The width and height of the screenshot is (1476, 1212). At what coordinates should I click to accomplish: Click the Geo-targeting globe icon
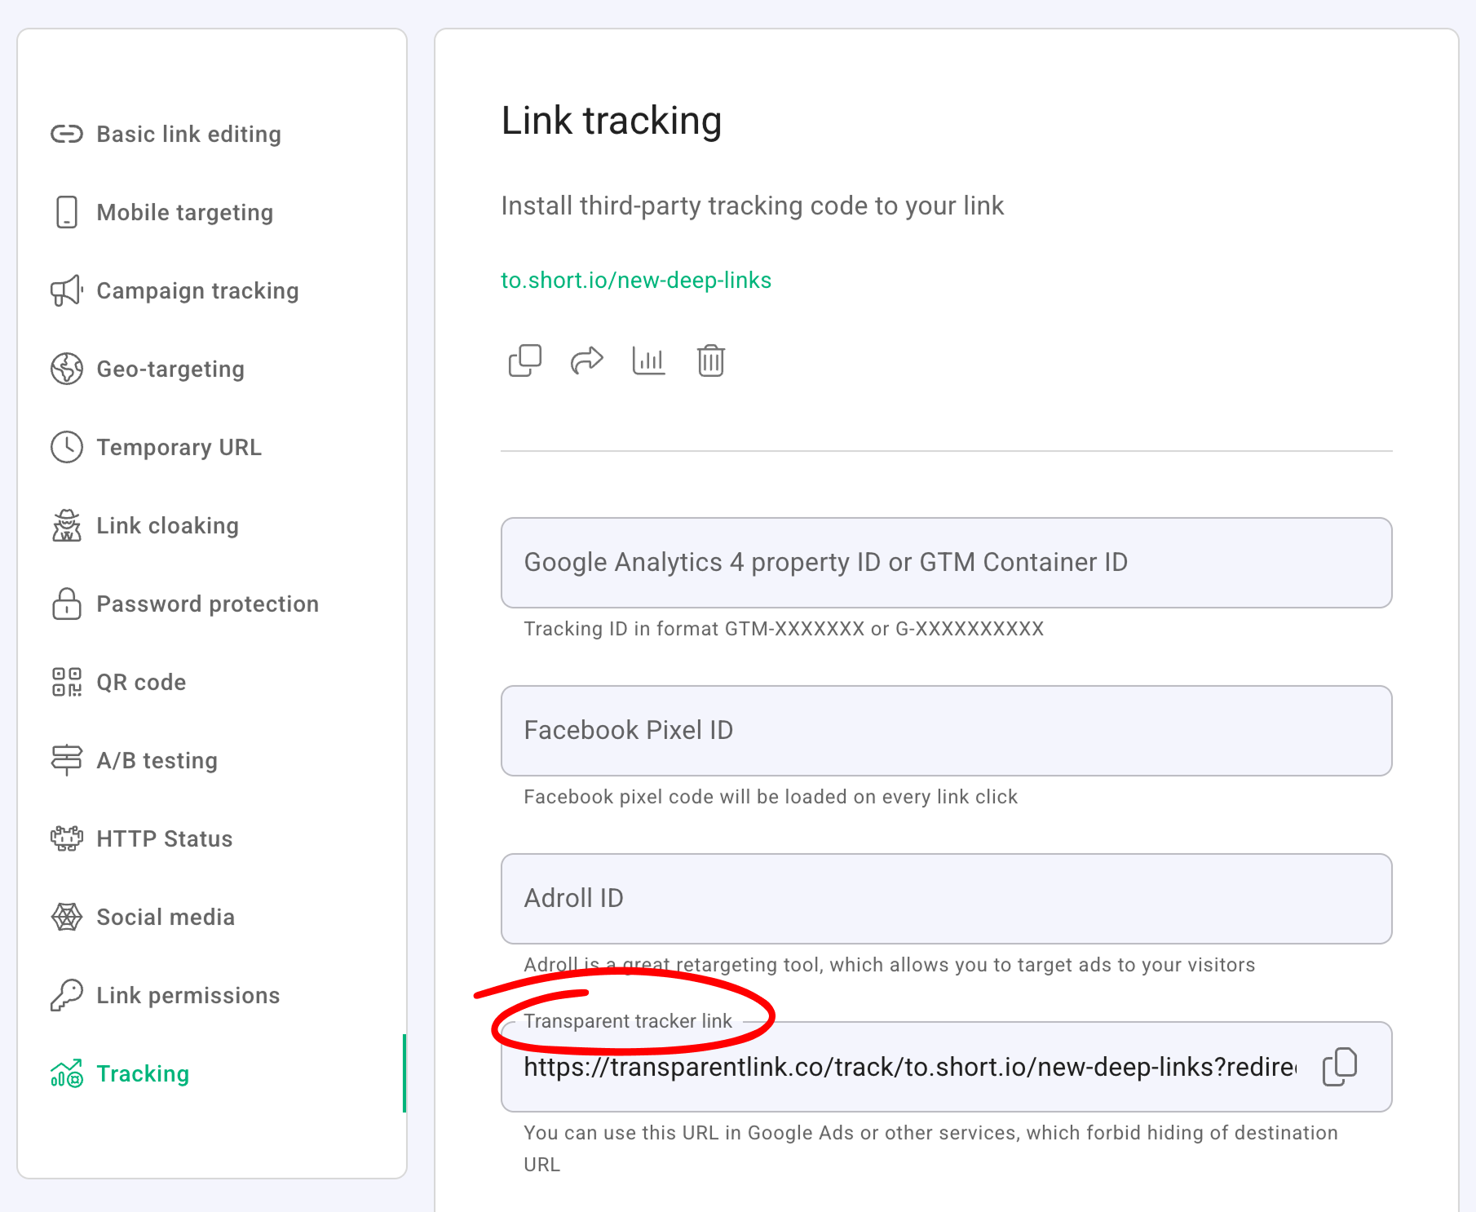click(67, 369)
